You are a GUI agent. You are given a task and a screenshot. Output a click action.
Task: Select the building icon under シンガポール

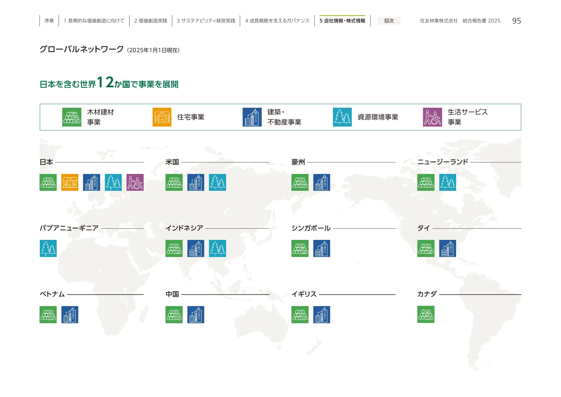coord(322,248)
